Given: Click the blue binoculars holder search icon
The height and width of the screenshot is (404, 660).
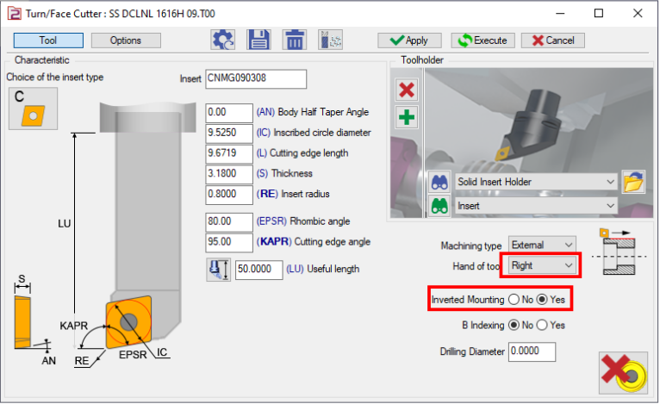Looking at the screenshot, I should [439, 182].
